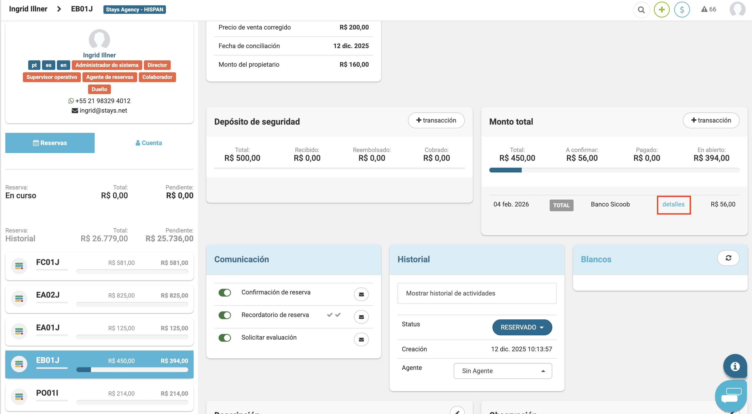The width and height of the screenshot is (752, 414).
Task: Open the chat support bubble icon
Action: tap(731, 395)
